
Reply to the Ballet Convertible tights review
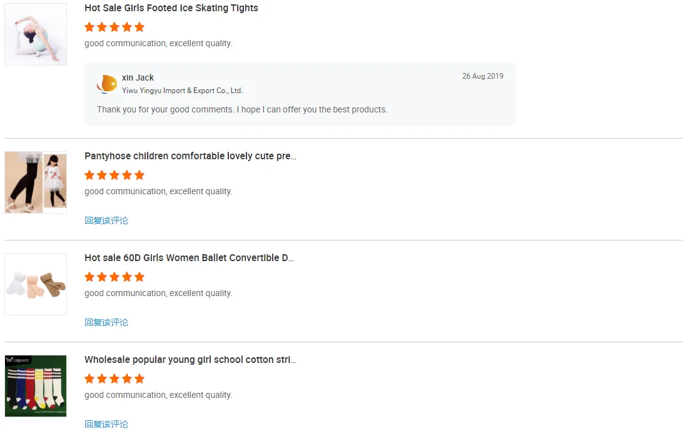(106, 322)
